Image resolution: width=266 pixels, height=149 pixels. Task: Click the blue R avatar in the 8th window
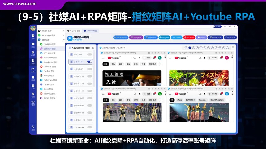coord(227,94)
